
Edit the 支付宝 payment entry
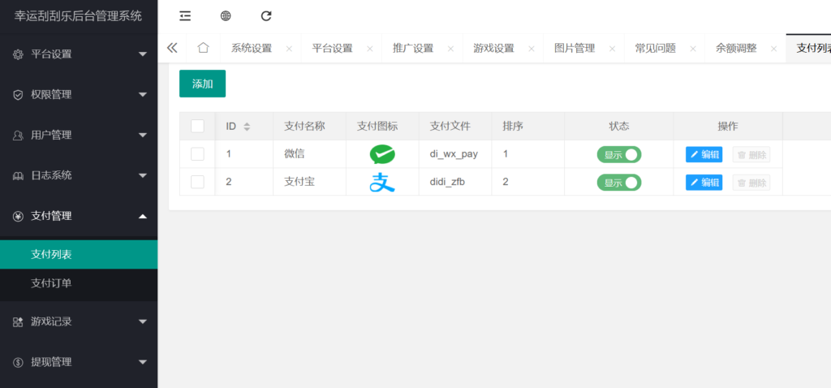704,183
